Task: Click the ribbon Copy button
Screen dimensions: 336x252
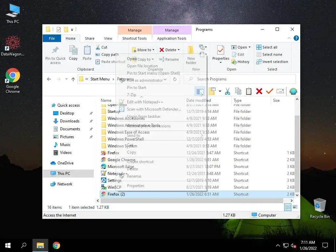Action: 73,53
